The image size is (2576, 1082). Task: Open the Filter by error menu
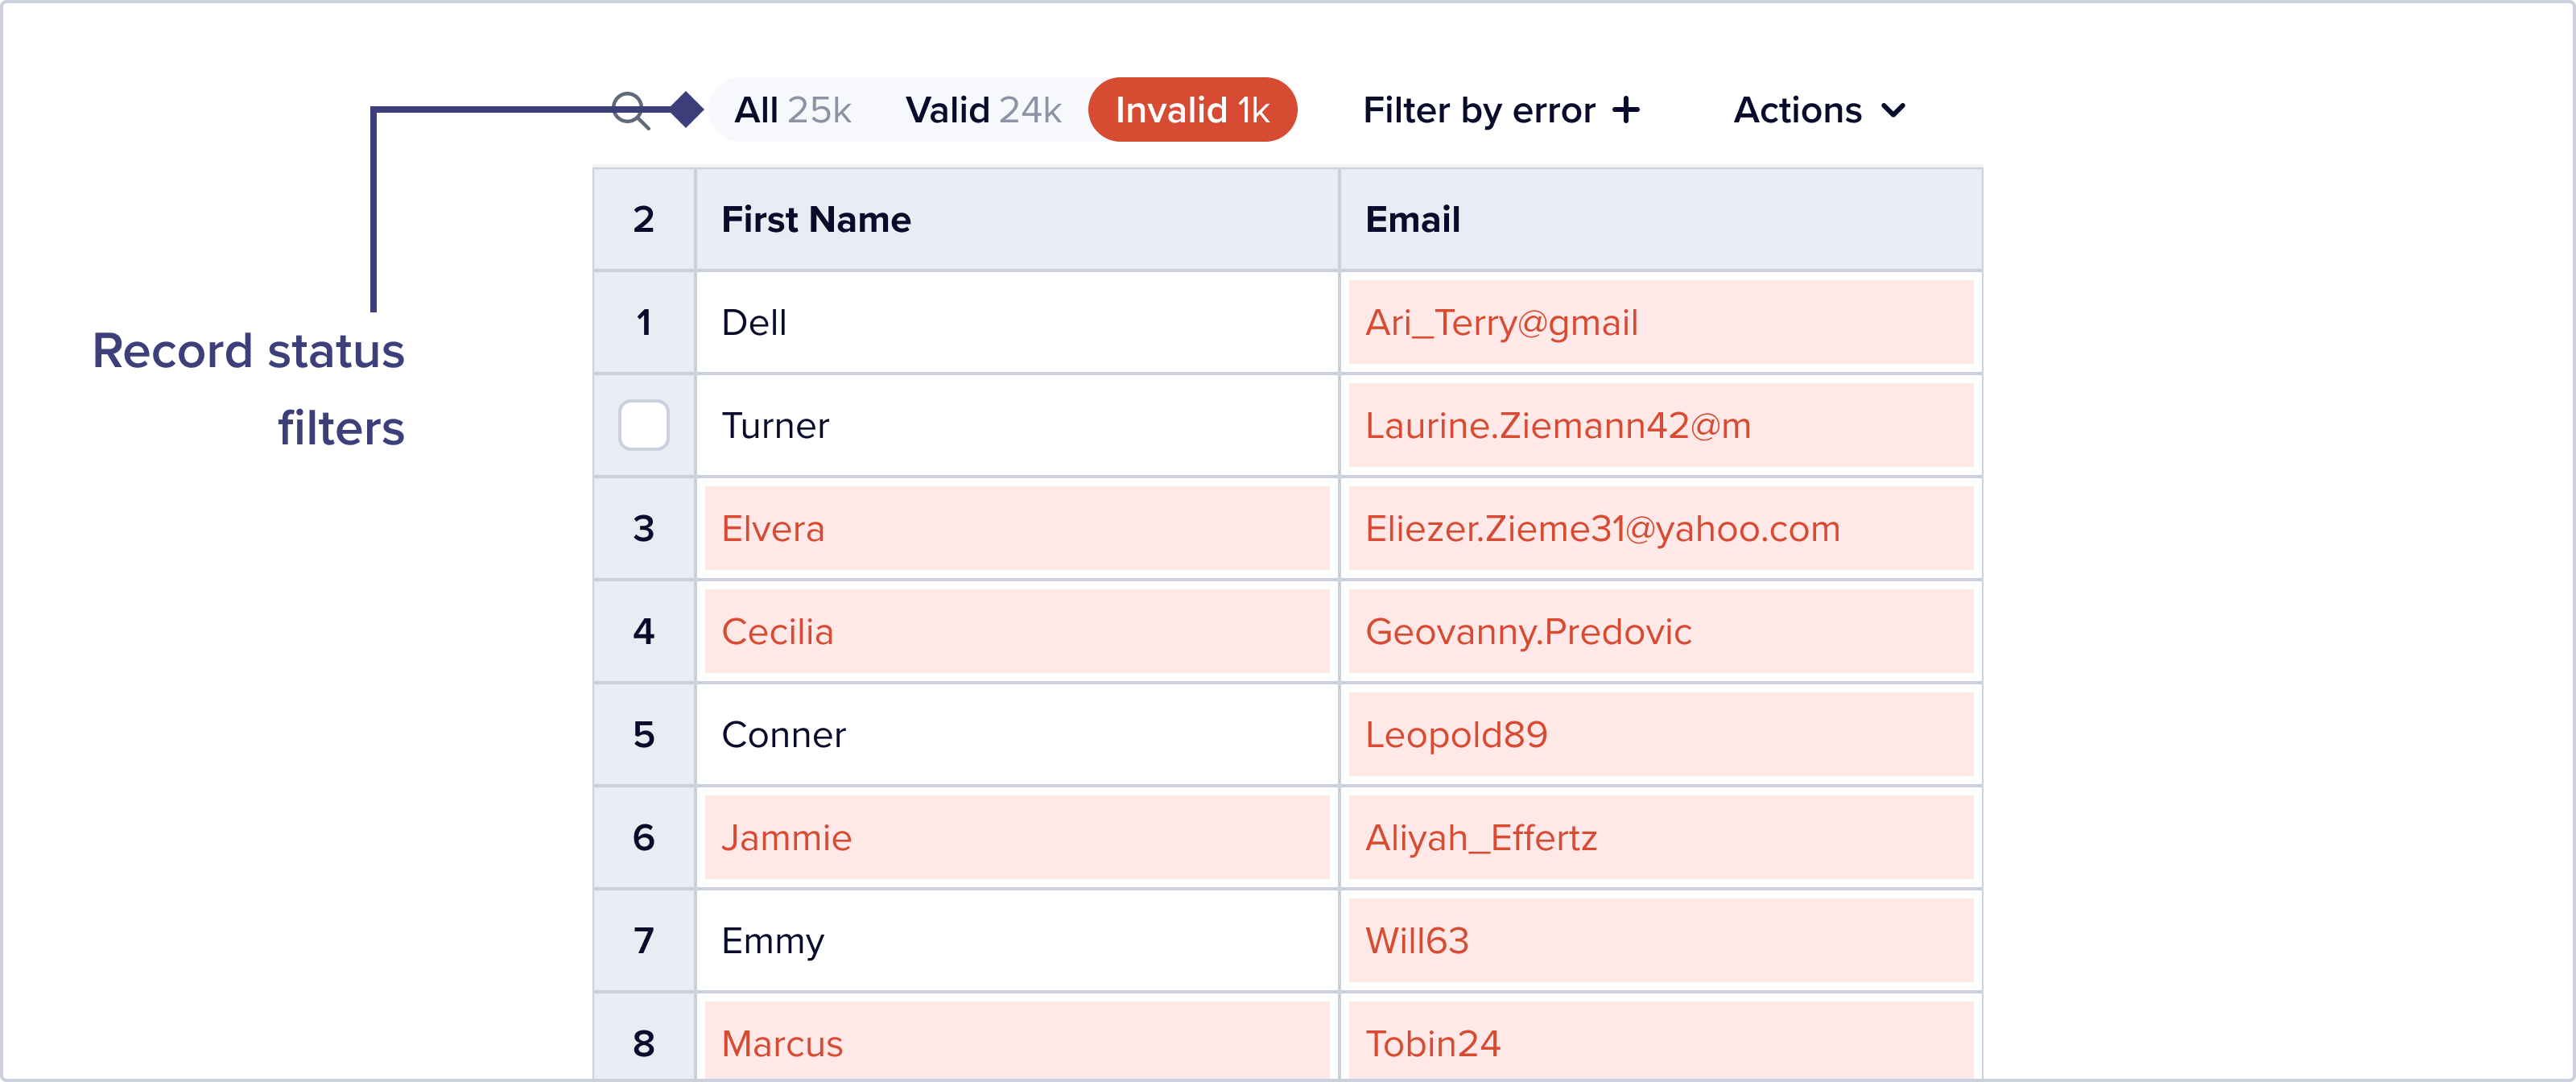pyautogui.click(x=1480, y=110)
